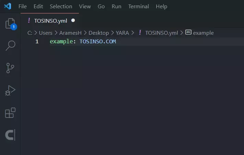Expand the Desktop breadcrumb segment
The width and height of the screenshot is (244, 155).
(98, 33)
